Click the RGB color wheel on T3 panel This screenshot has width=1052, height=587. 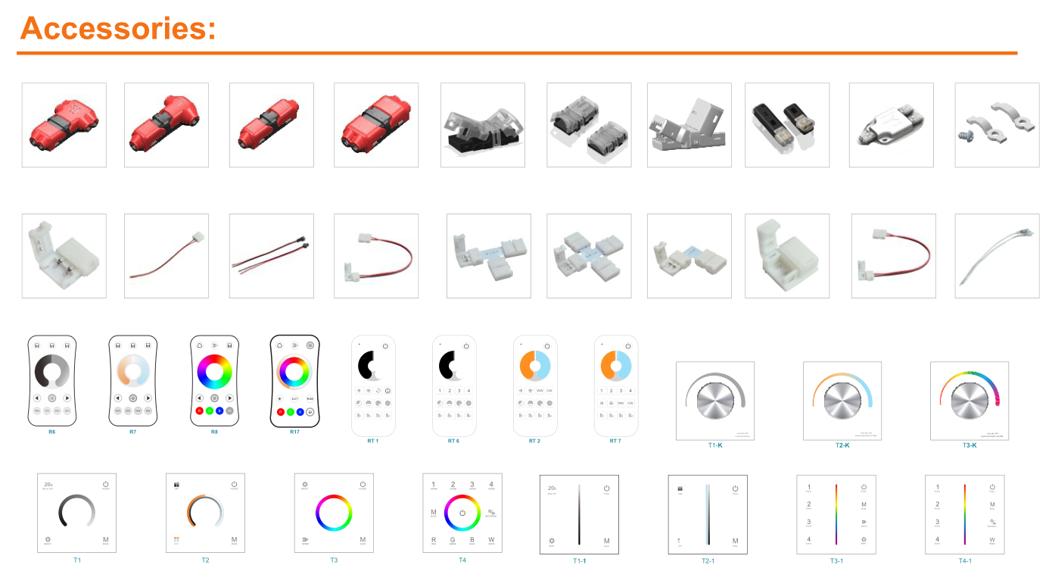pos(334,512)
